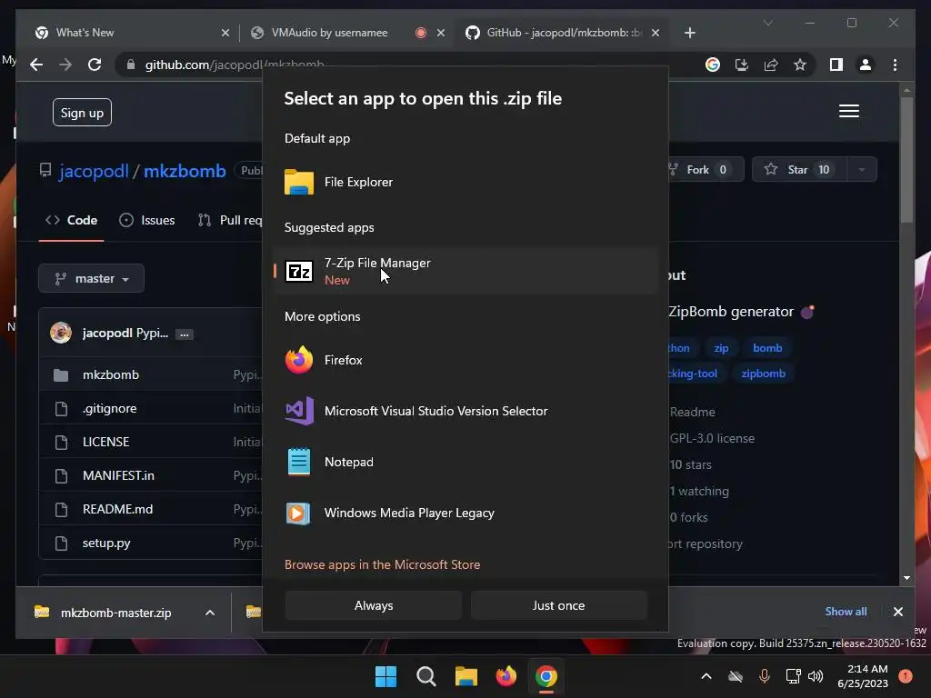
Task: Open the MANIFEST.in file
Action: point(118,475)
